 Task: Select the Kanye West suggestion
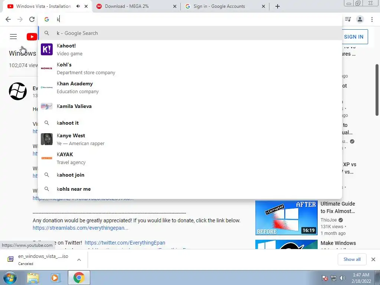click(190, 139)
